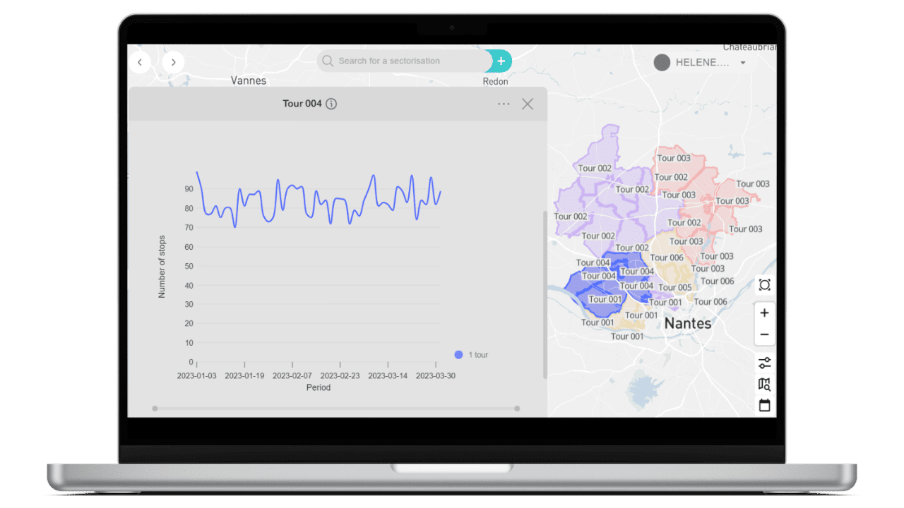The height and width of the screenshot is (508, 904).
Task: Select the Nantes city label on map
Action: click(x=688, y=324)
